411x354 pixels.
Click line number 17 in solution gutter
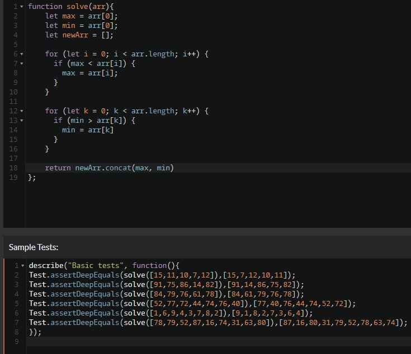click(13, 159)
